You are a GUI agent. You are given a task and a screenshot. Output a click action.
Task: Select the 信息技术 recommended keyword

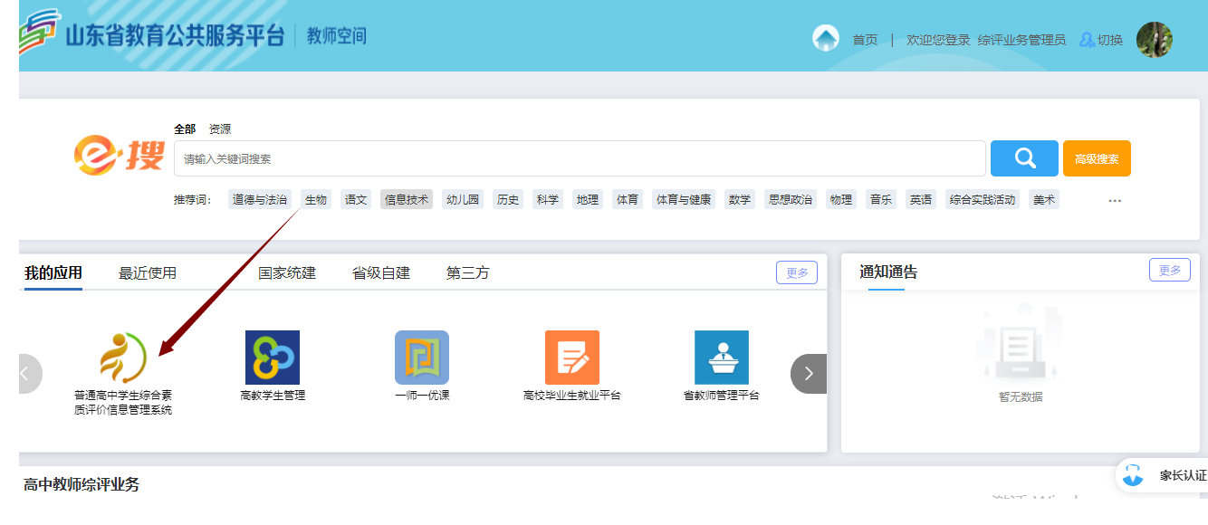(x=407, y=200)
